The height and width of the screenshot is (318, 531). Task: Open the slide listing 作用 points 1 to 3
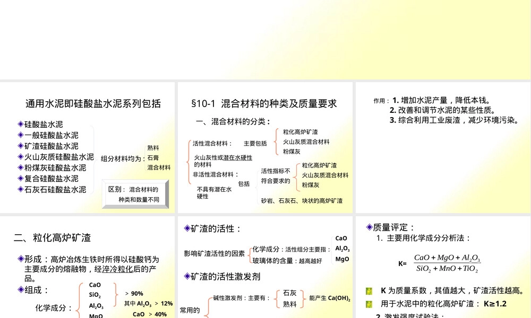(443, 148)
